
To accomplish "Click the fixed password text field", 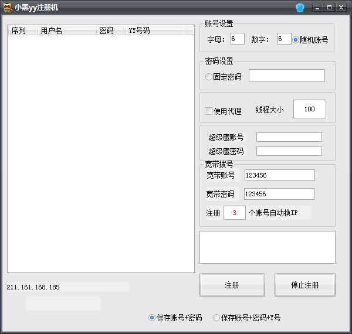I will pyautogui.click(x=286, y=76).
